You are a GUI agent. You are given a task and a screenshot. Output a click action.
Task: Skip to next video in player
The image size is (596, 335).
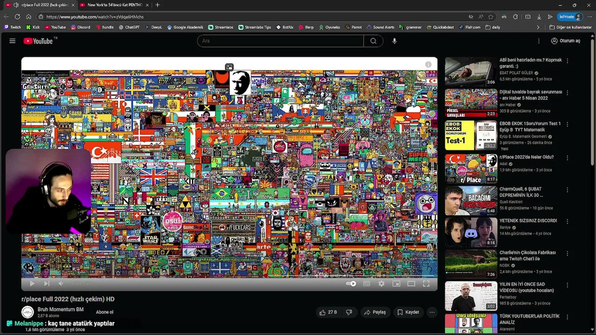pyautogui.click(x=47, y=283)
